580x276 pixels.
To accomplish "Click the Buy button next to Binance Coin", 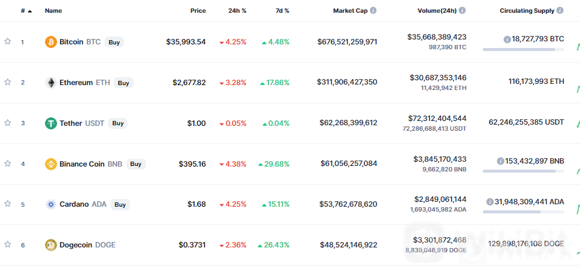I will coord(136,164).
